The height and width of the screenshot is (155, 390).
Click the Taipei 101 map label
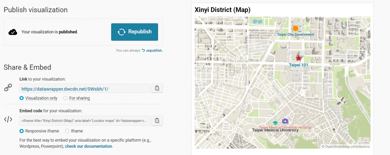coord(299,65)
